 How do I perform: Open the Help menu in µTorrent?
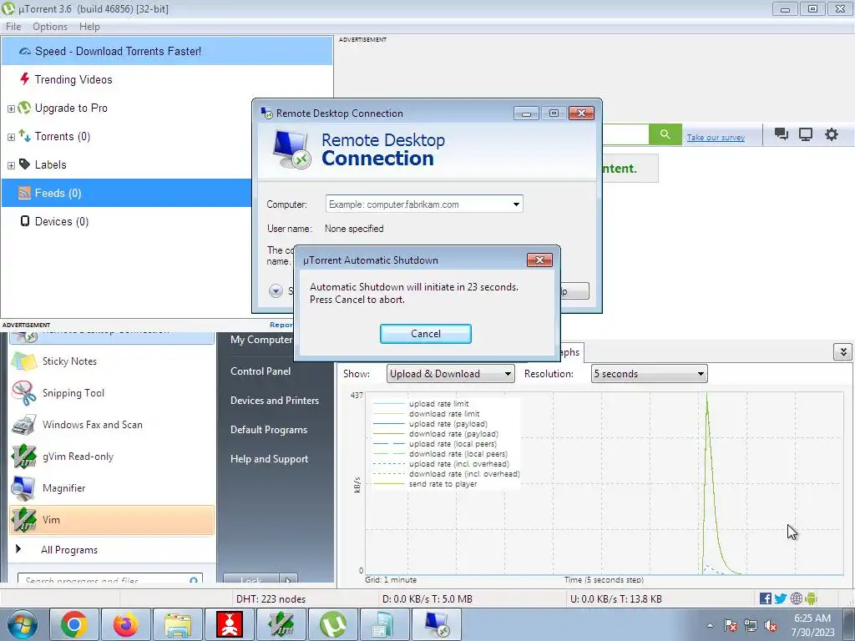pyautogui.click(x=89, y=26)
